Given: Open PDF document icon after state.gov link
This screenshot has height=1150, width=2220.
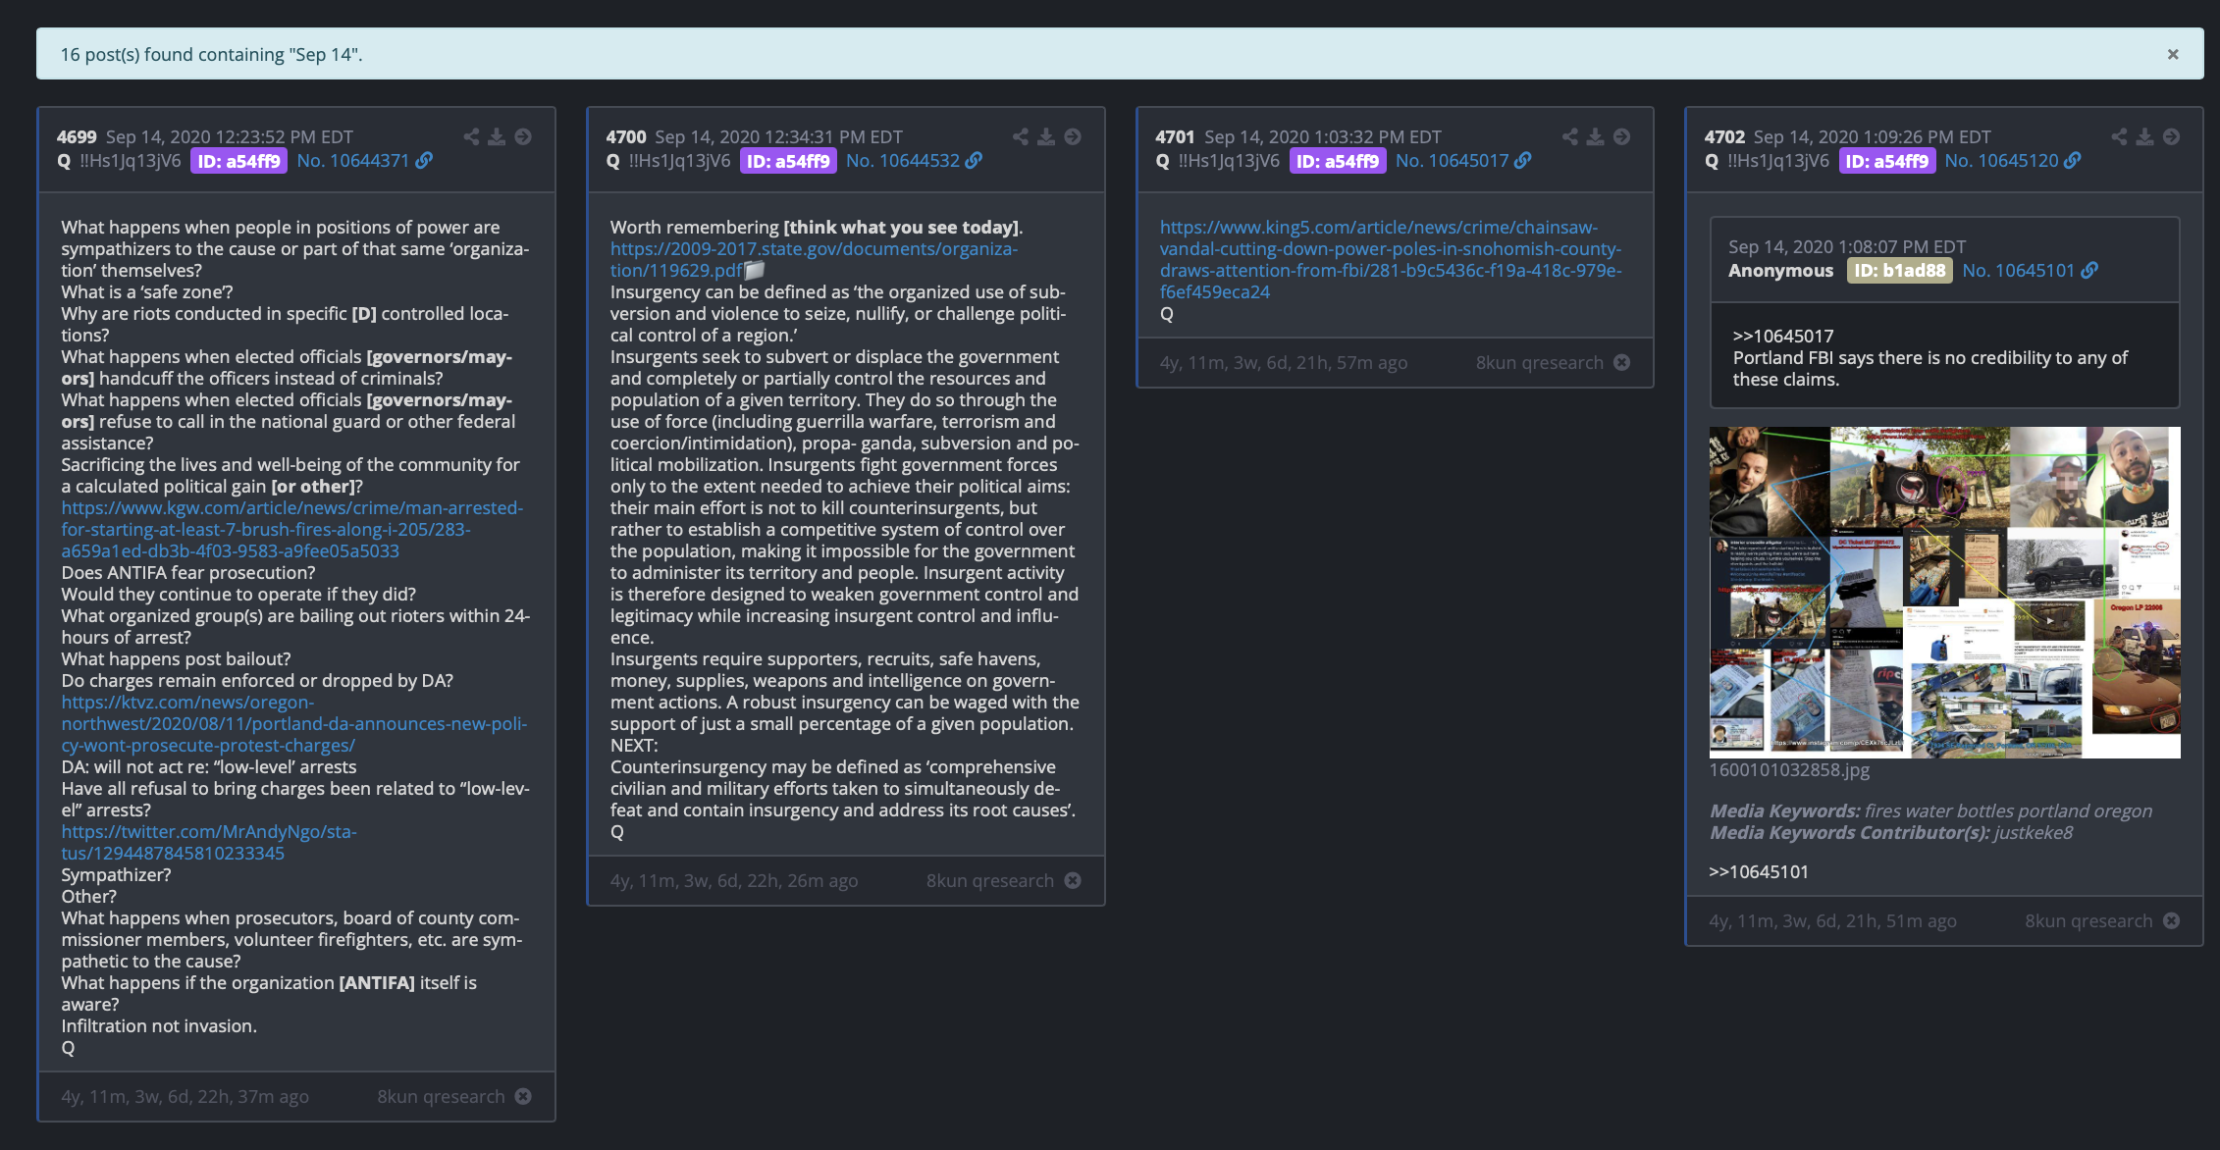Looking at the screenshot, I should (x=754, y=271).
